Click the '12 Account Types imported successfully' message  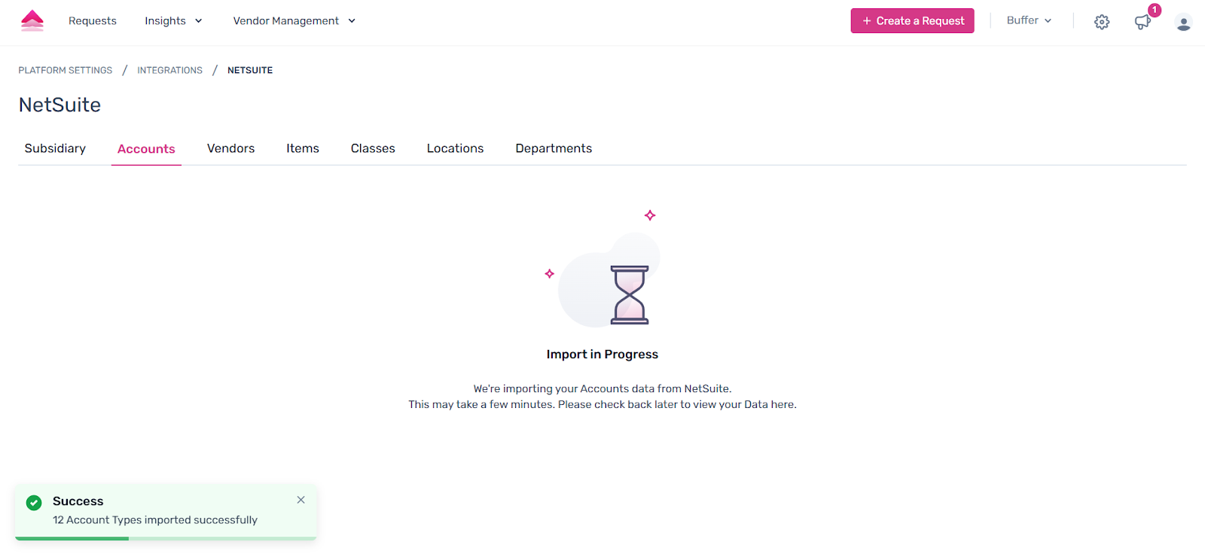pos(155,520)
